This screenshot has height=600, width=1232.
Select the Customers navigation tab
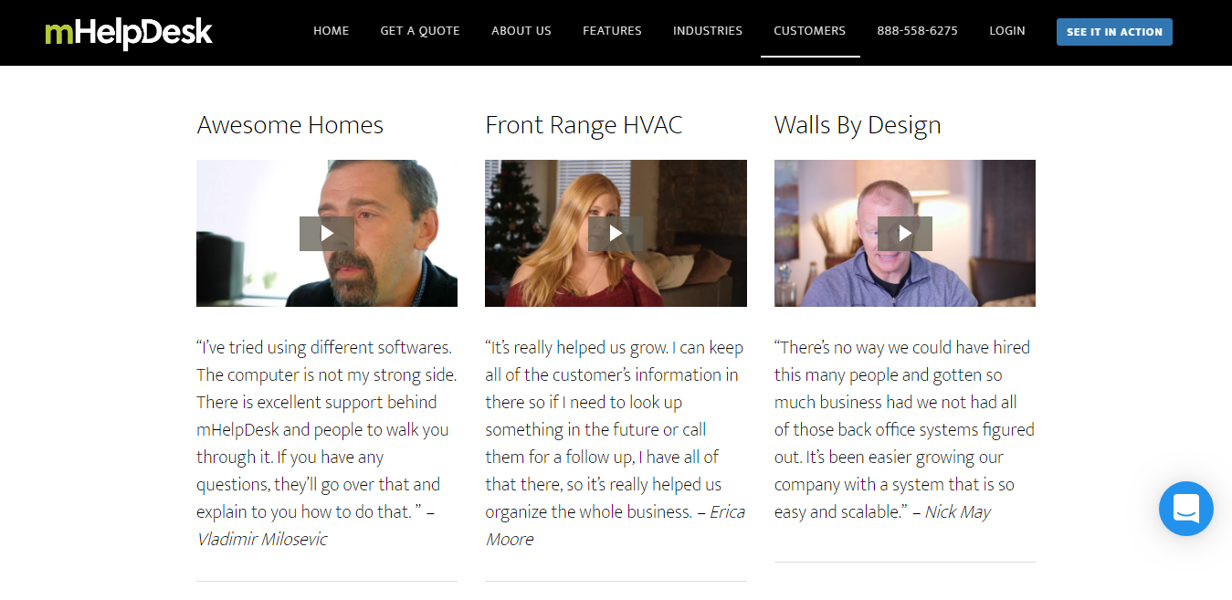coord(810,31)
